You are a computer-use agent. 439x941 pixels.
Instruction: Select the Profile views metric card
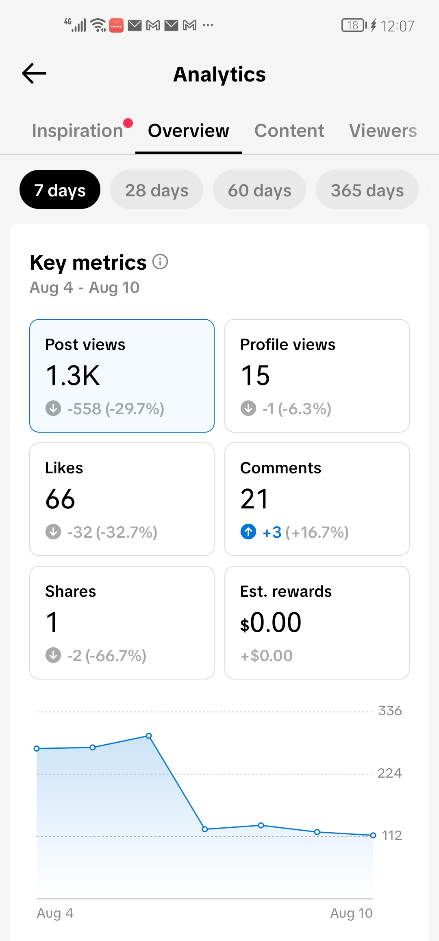tap(317, 376)
